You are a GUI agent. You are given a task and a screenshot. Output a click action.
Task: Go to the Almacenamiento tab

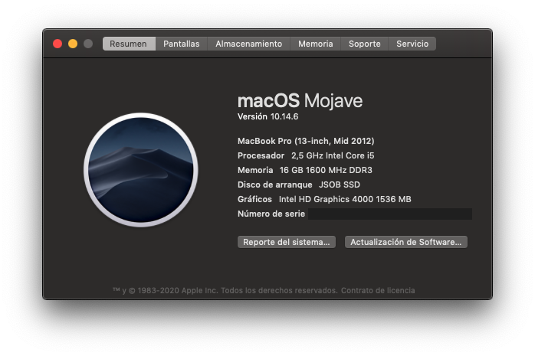(x=249, y=44)
